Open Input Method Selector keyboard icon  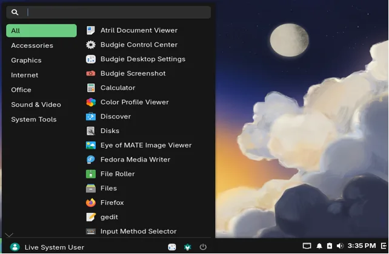(x=90, y=232)
